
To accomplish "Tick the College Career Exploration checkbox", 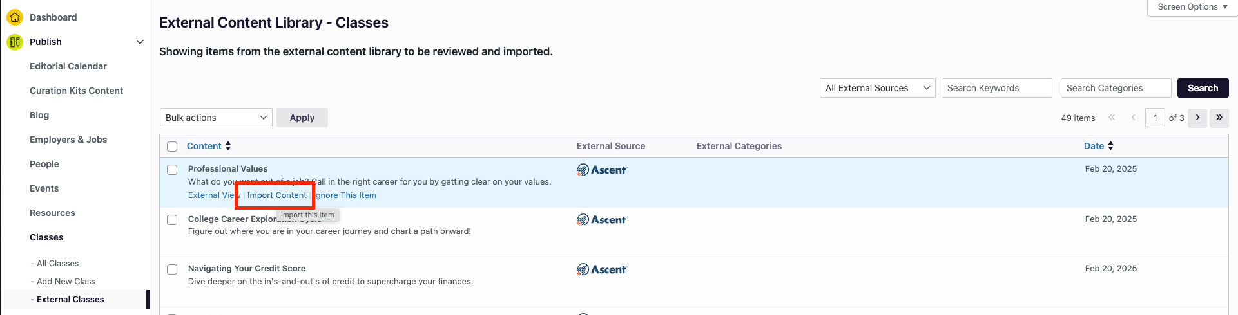I will tap(172, 220).
